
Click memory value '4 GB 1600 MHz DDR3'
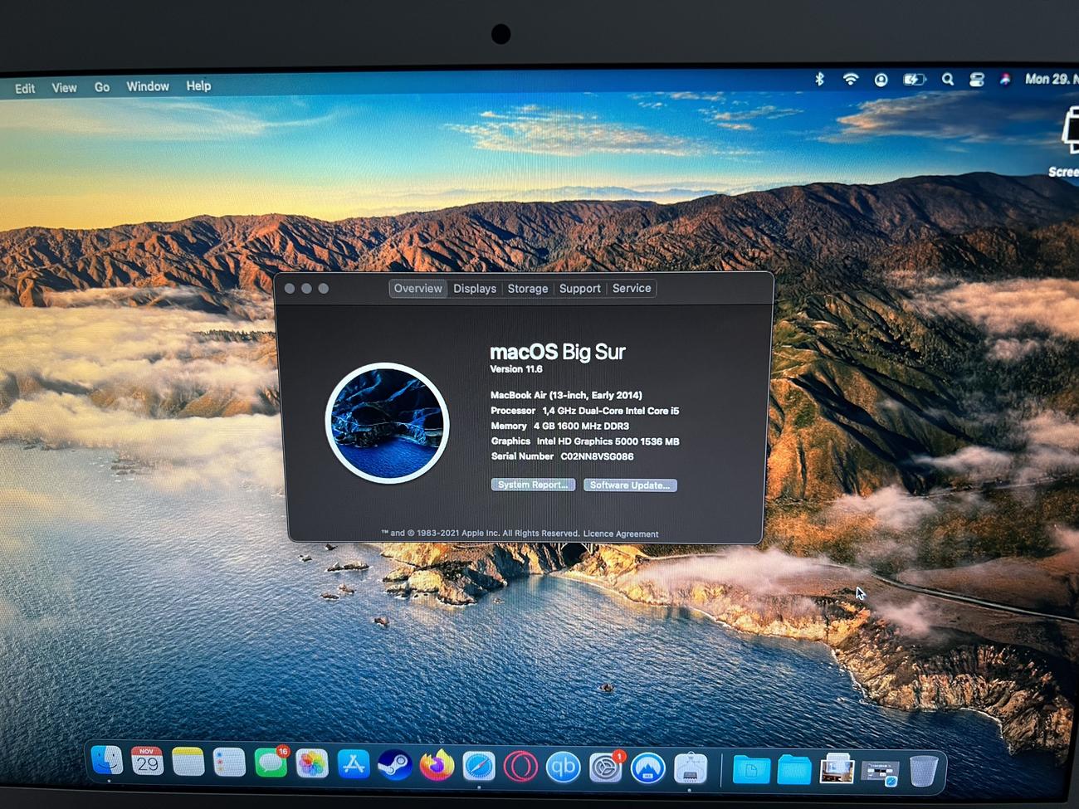581,426
